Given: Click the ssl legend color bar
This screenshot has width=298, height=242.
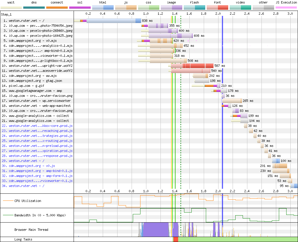Looking at the screenshot, I should [80, 7].
